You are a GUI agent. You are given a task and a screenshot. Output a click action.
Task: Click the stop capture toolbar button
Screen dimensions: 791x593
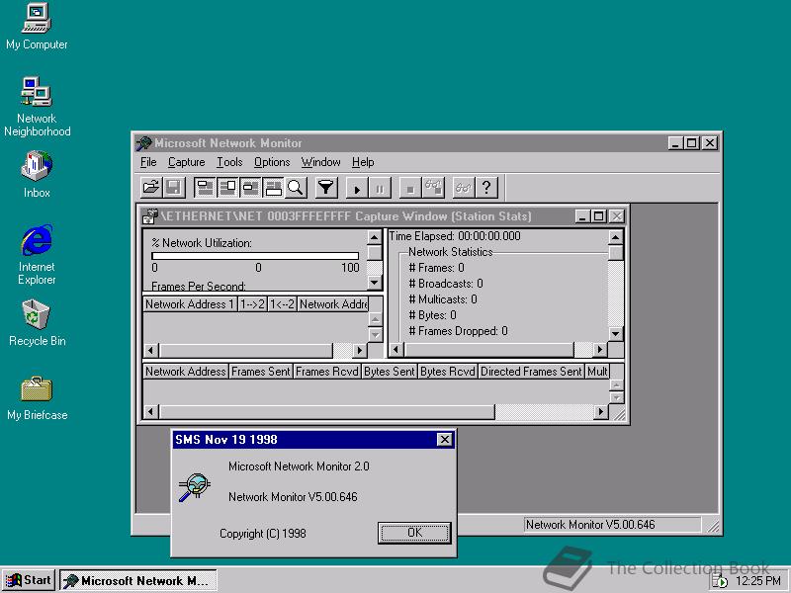click(x=410, y=188)
